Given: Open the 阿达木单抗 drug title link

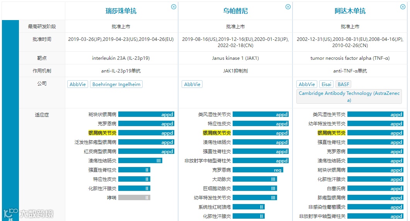Looking at the screenshot, I should click(350, 11).
